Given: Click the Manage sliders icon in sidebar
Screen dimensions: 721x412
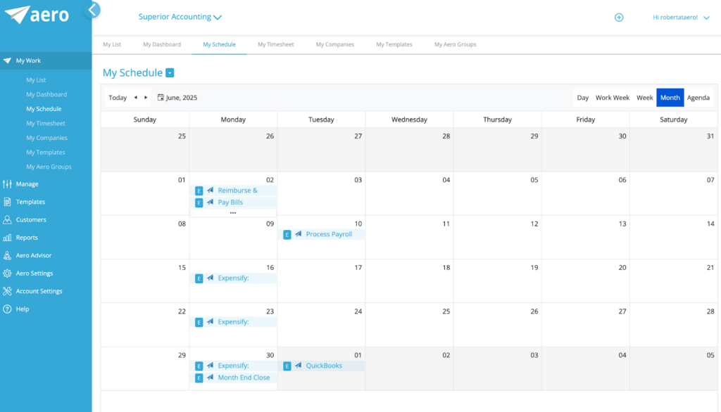Looking at the screenshot, I should 8,184.
